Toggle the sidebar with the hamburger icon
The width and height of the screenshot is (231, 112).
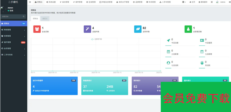(30, 2)
